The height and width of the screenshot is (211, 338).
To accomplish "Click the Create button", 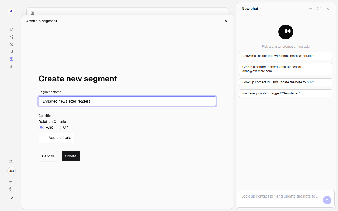I will point(71,156).
